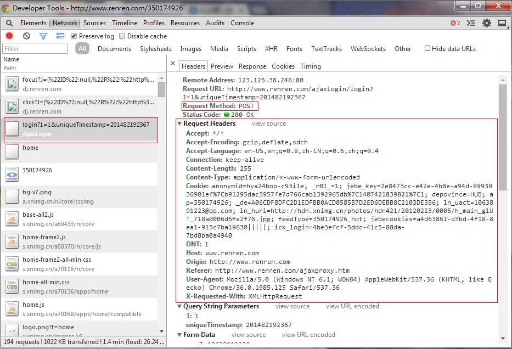
Task: Click the CSS icon of home-all-min.css
Action: pos(12,286)
